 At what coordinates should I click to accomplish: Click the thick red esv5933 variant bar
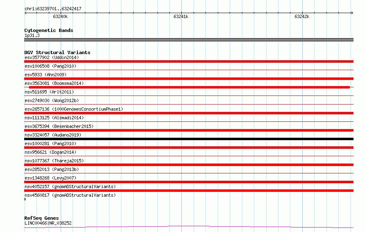point(189,79)
